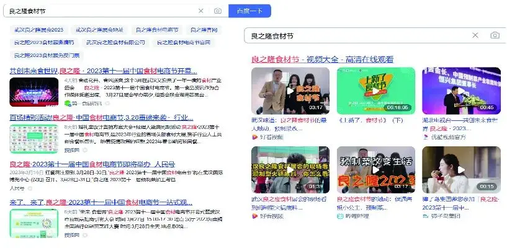Select suggestion chip 良之隆官网
Viewport: 507px width, 248px height.
pyautogui.click(x=204, y=30)
